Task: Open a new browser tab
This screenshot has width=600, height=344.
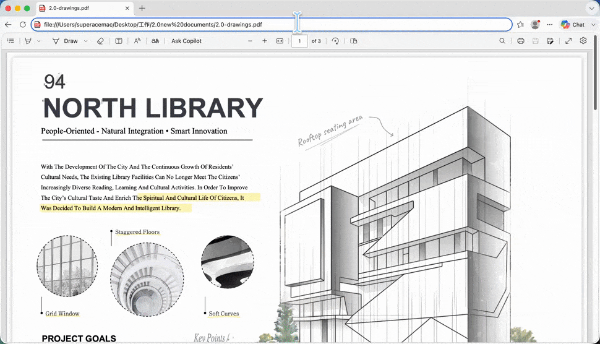Action: (x=142, y=8)
